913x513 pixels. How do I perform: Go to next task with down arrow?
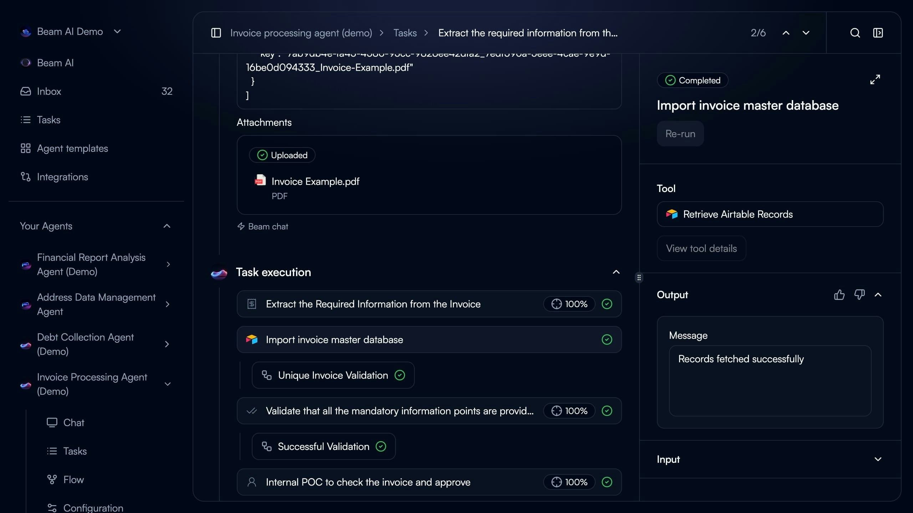coord(806,33)
